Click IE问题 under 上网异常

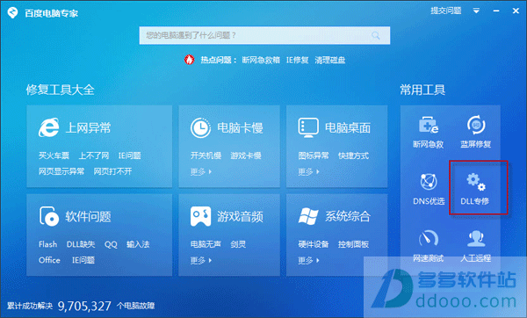tap(129, 155)
